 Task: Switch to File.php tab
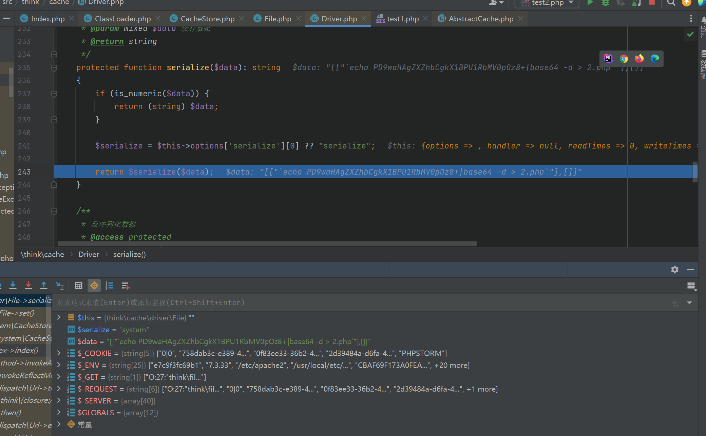(x=278, y=19)
